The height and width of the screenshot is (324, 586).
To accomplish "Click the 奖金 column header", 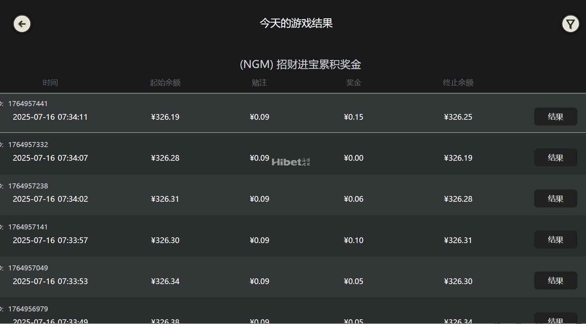I will (354, 83).
